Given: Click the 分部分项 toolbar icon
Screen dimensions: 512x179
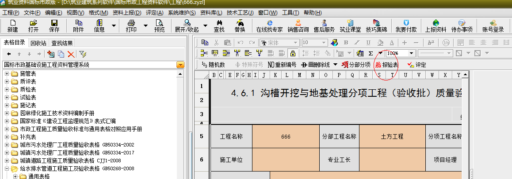Looking at the screenshot, I should click(356, 65).
